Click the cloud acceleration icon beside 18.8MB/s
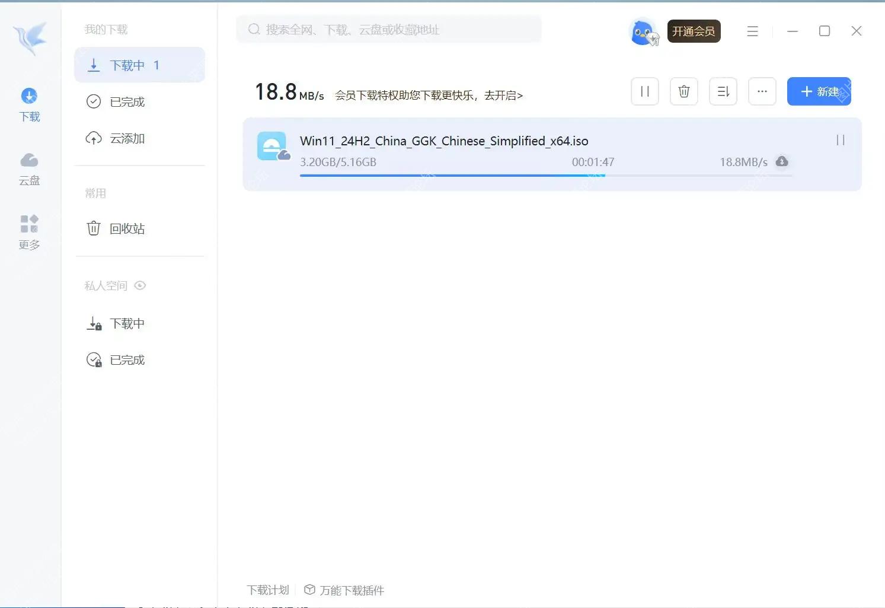Viewport: 885px width, 608px height. coord(782,161)
